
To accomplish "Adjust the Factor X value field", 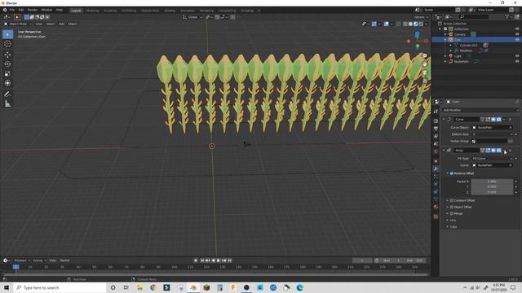I will (x=492, y=181).
